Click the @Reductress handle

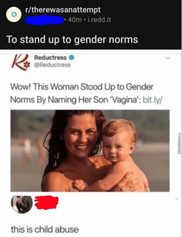[52, 65]
